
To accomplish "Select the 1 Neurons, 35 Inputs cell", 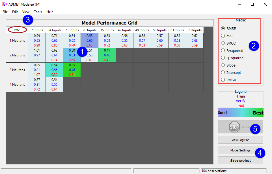I will [x=107, y=41].
